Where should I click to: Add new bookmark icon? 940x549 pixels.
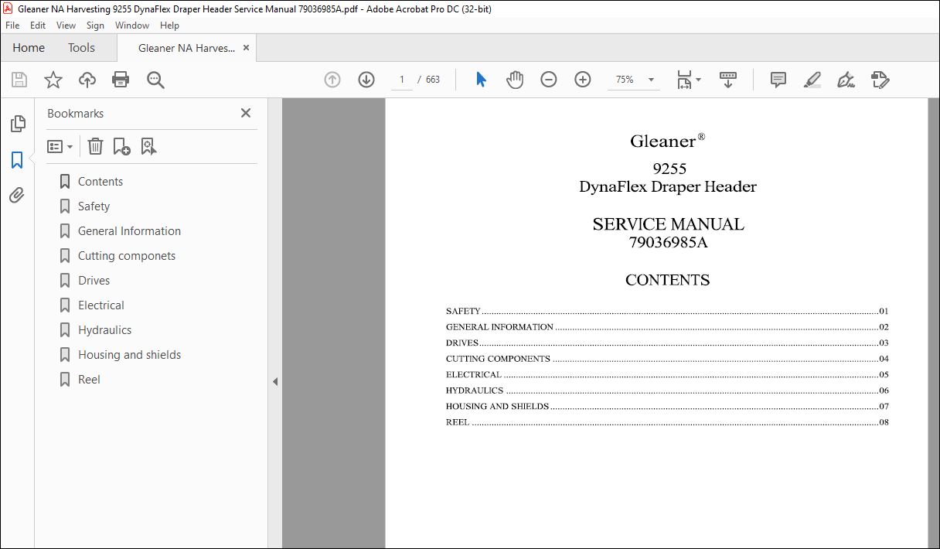[121, 146]
